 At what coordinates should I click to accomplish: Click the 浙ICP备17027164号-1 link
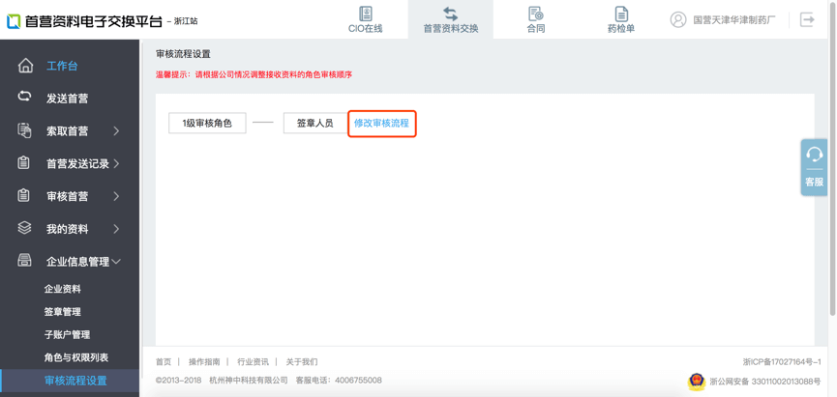(782, 362)
